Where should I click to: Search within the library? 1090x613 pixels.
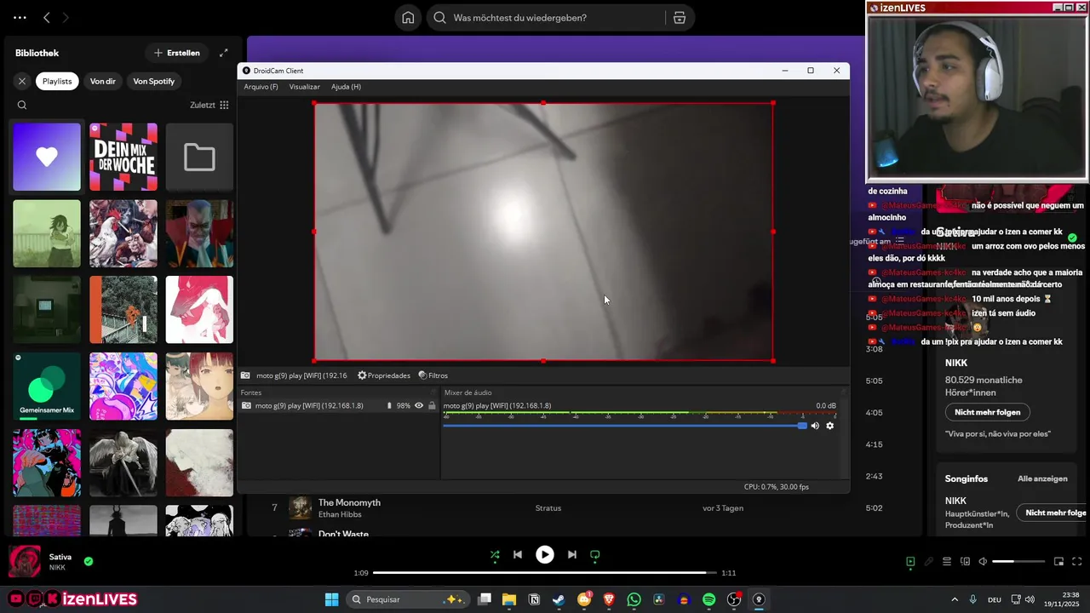click(x=22, y=106)
